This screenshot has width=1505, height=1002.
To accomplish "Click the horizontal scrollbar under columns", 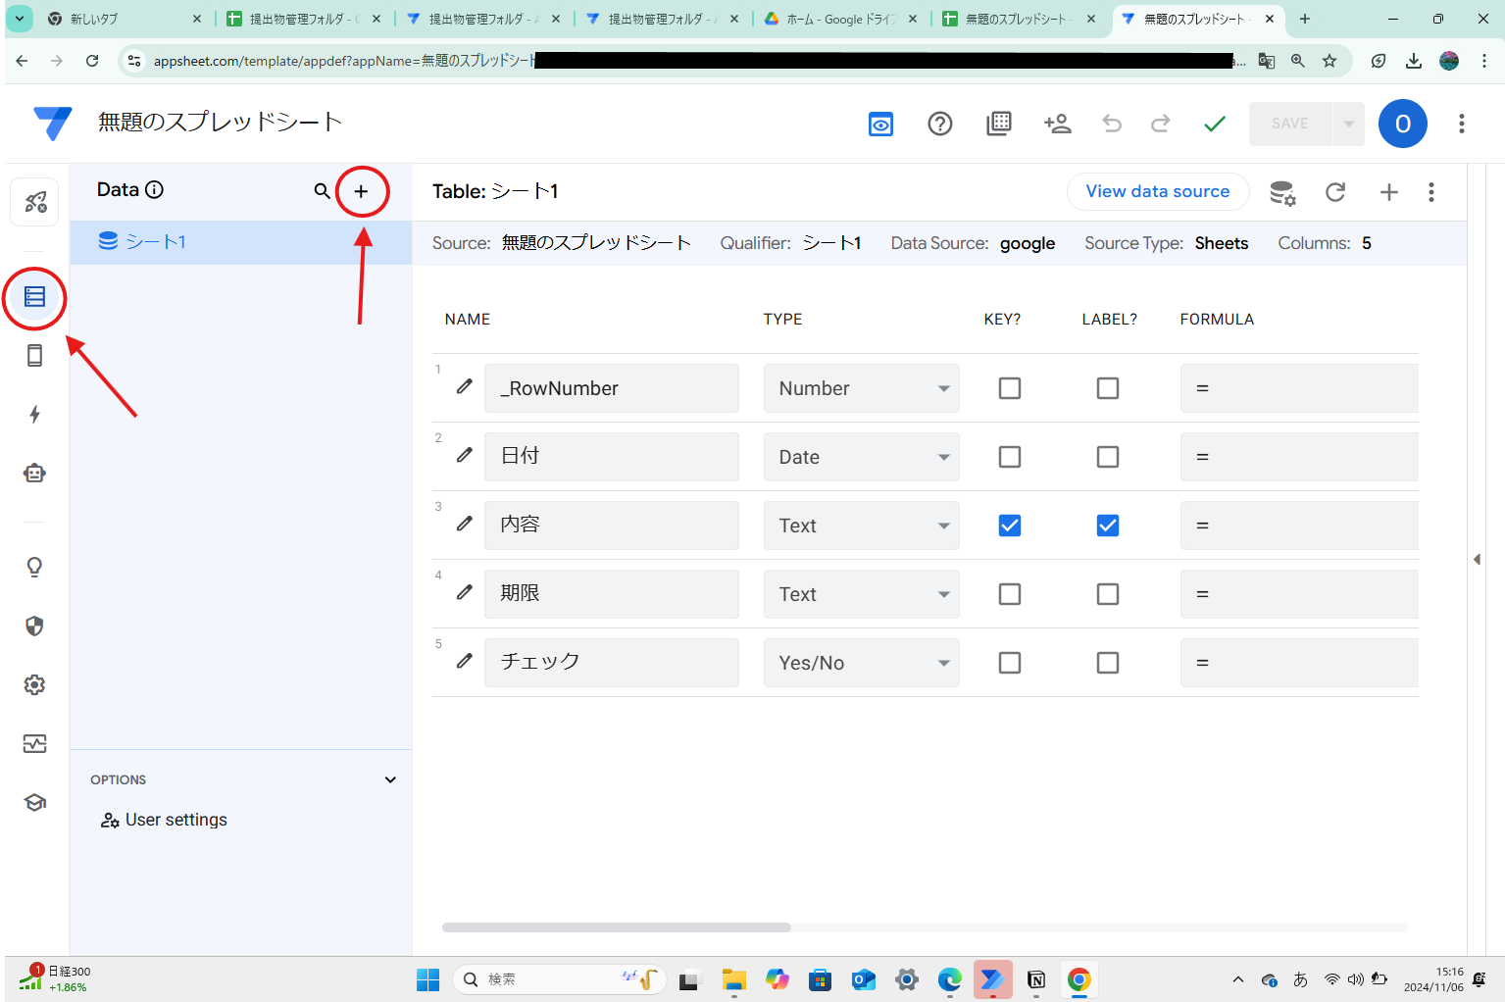I will click(617, 927).
